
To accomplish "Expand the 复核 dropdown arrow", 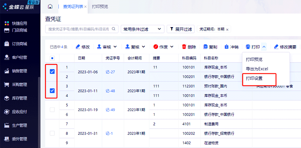I will click(x=143, y=47).
